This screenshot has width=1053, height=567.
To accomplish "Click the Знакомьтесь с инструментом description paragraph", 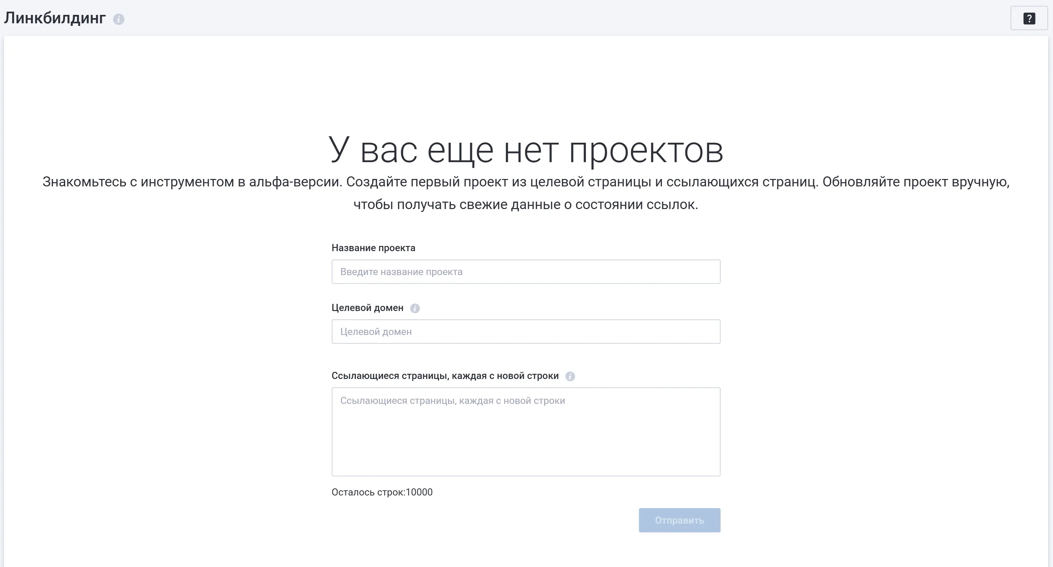I will pos(526,193).
